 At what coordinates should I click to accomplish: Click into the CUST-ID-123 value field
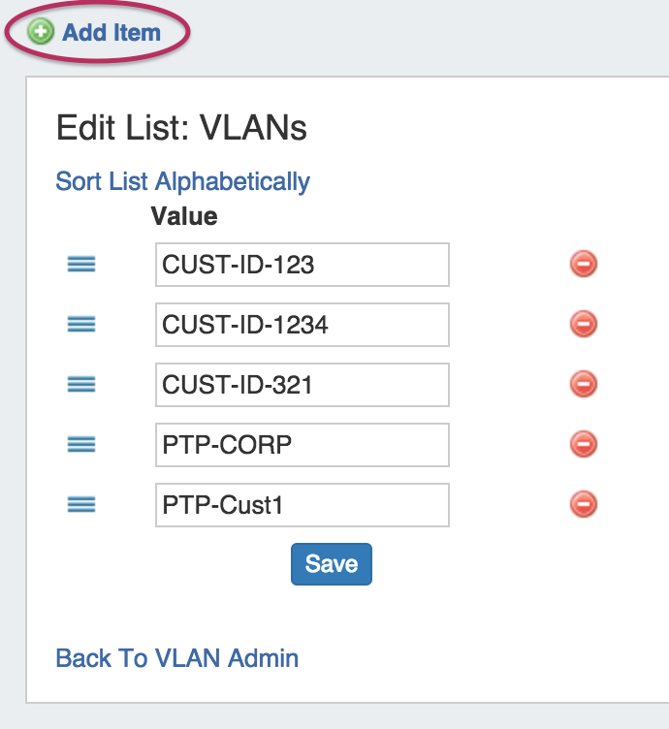pos(302,265)
